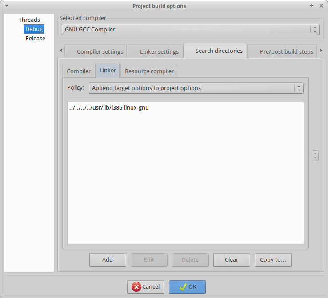The width and height of the screenshot is (328, 298).
Task: Select the Resource compiler sub-tab
Action: (149, 71)
